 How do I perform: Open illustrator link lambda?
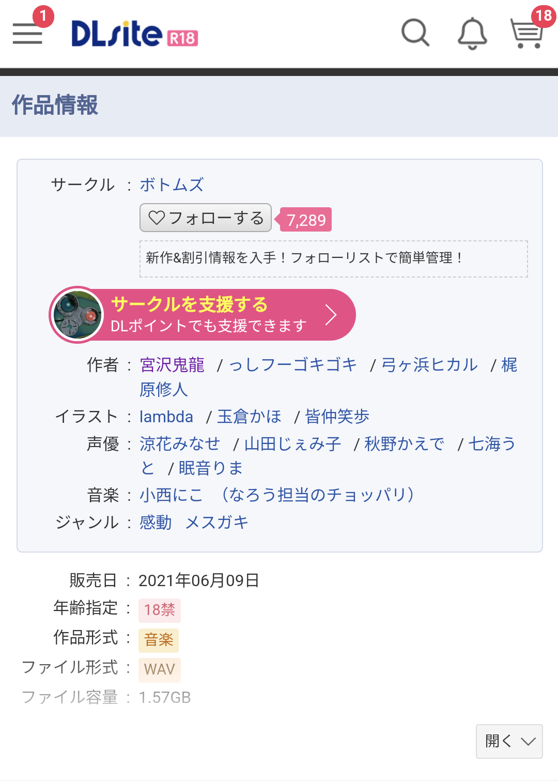click(x=166, y=417)
